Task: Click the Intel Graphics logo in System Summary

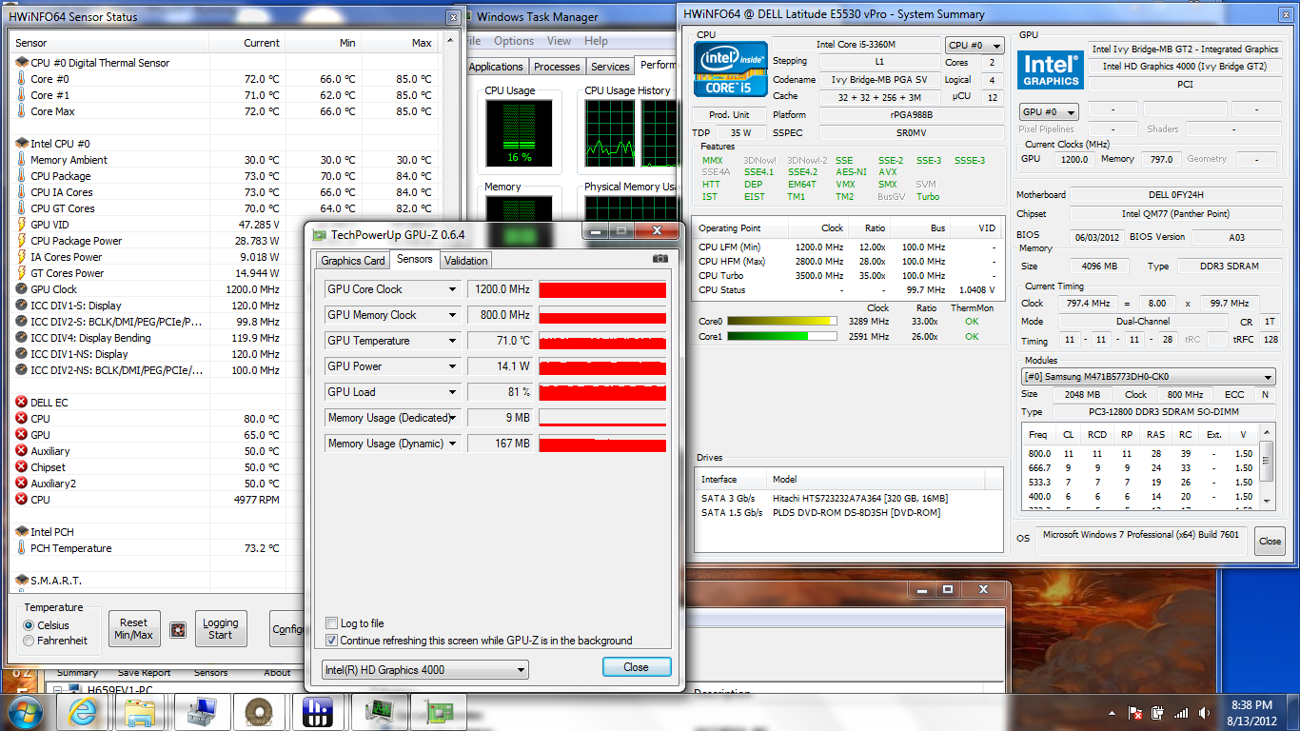Action: click(1051, 70)
